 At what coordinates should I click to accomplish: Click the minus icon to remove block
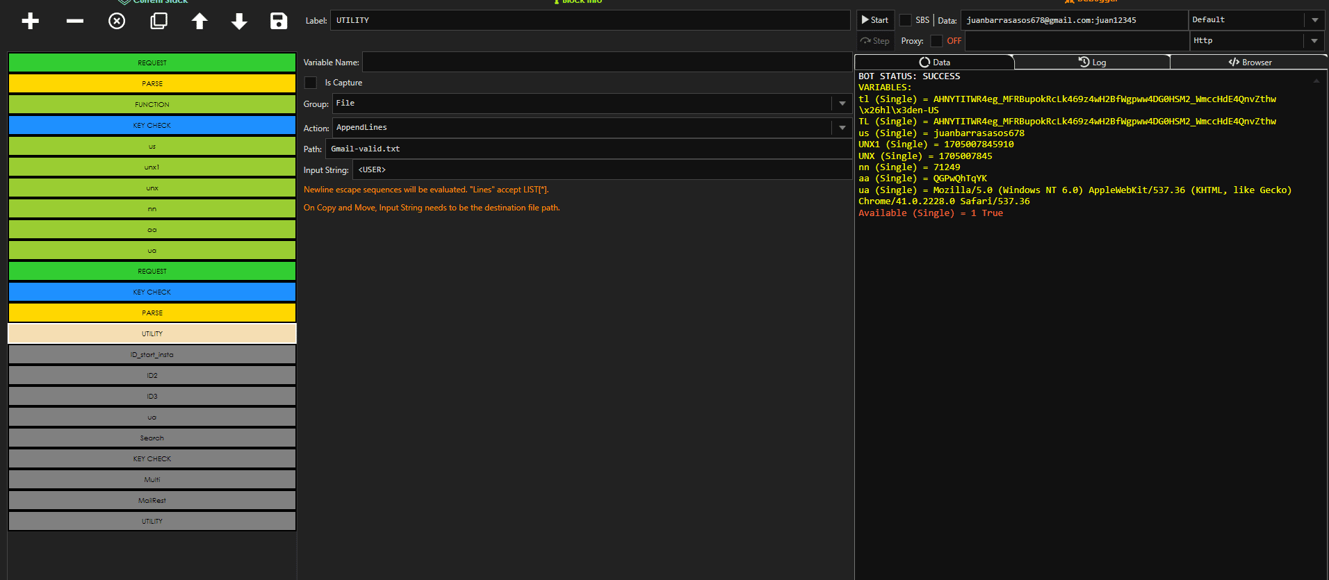click(75, 21)
